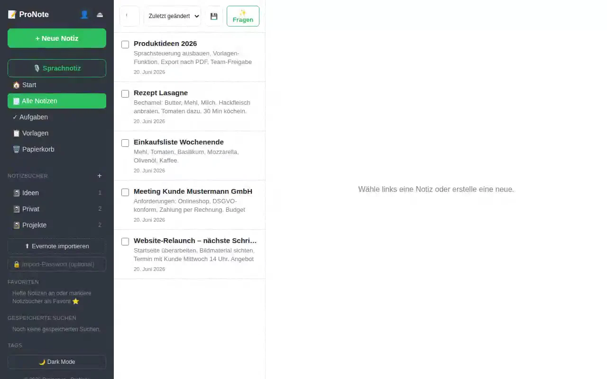
Task: Start a Sprachnotiz voice note
Action: coord(57,68)
